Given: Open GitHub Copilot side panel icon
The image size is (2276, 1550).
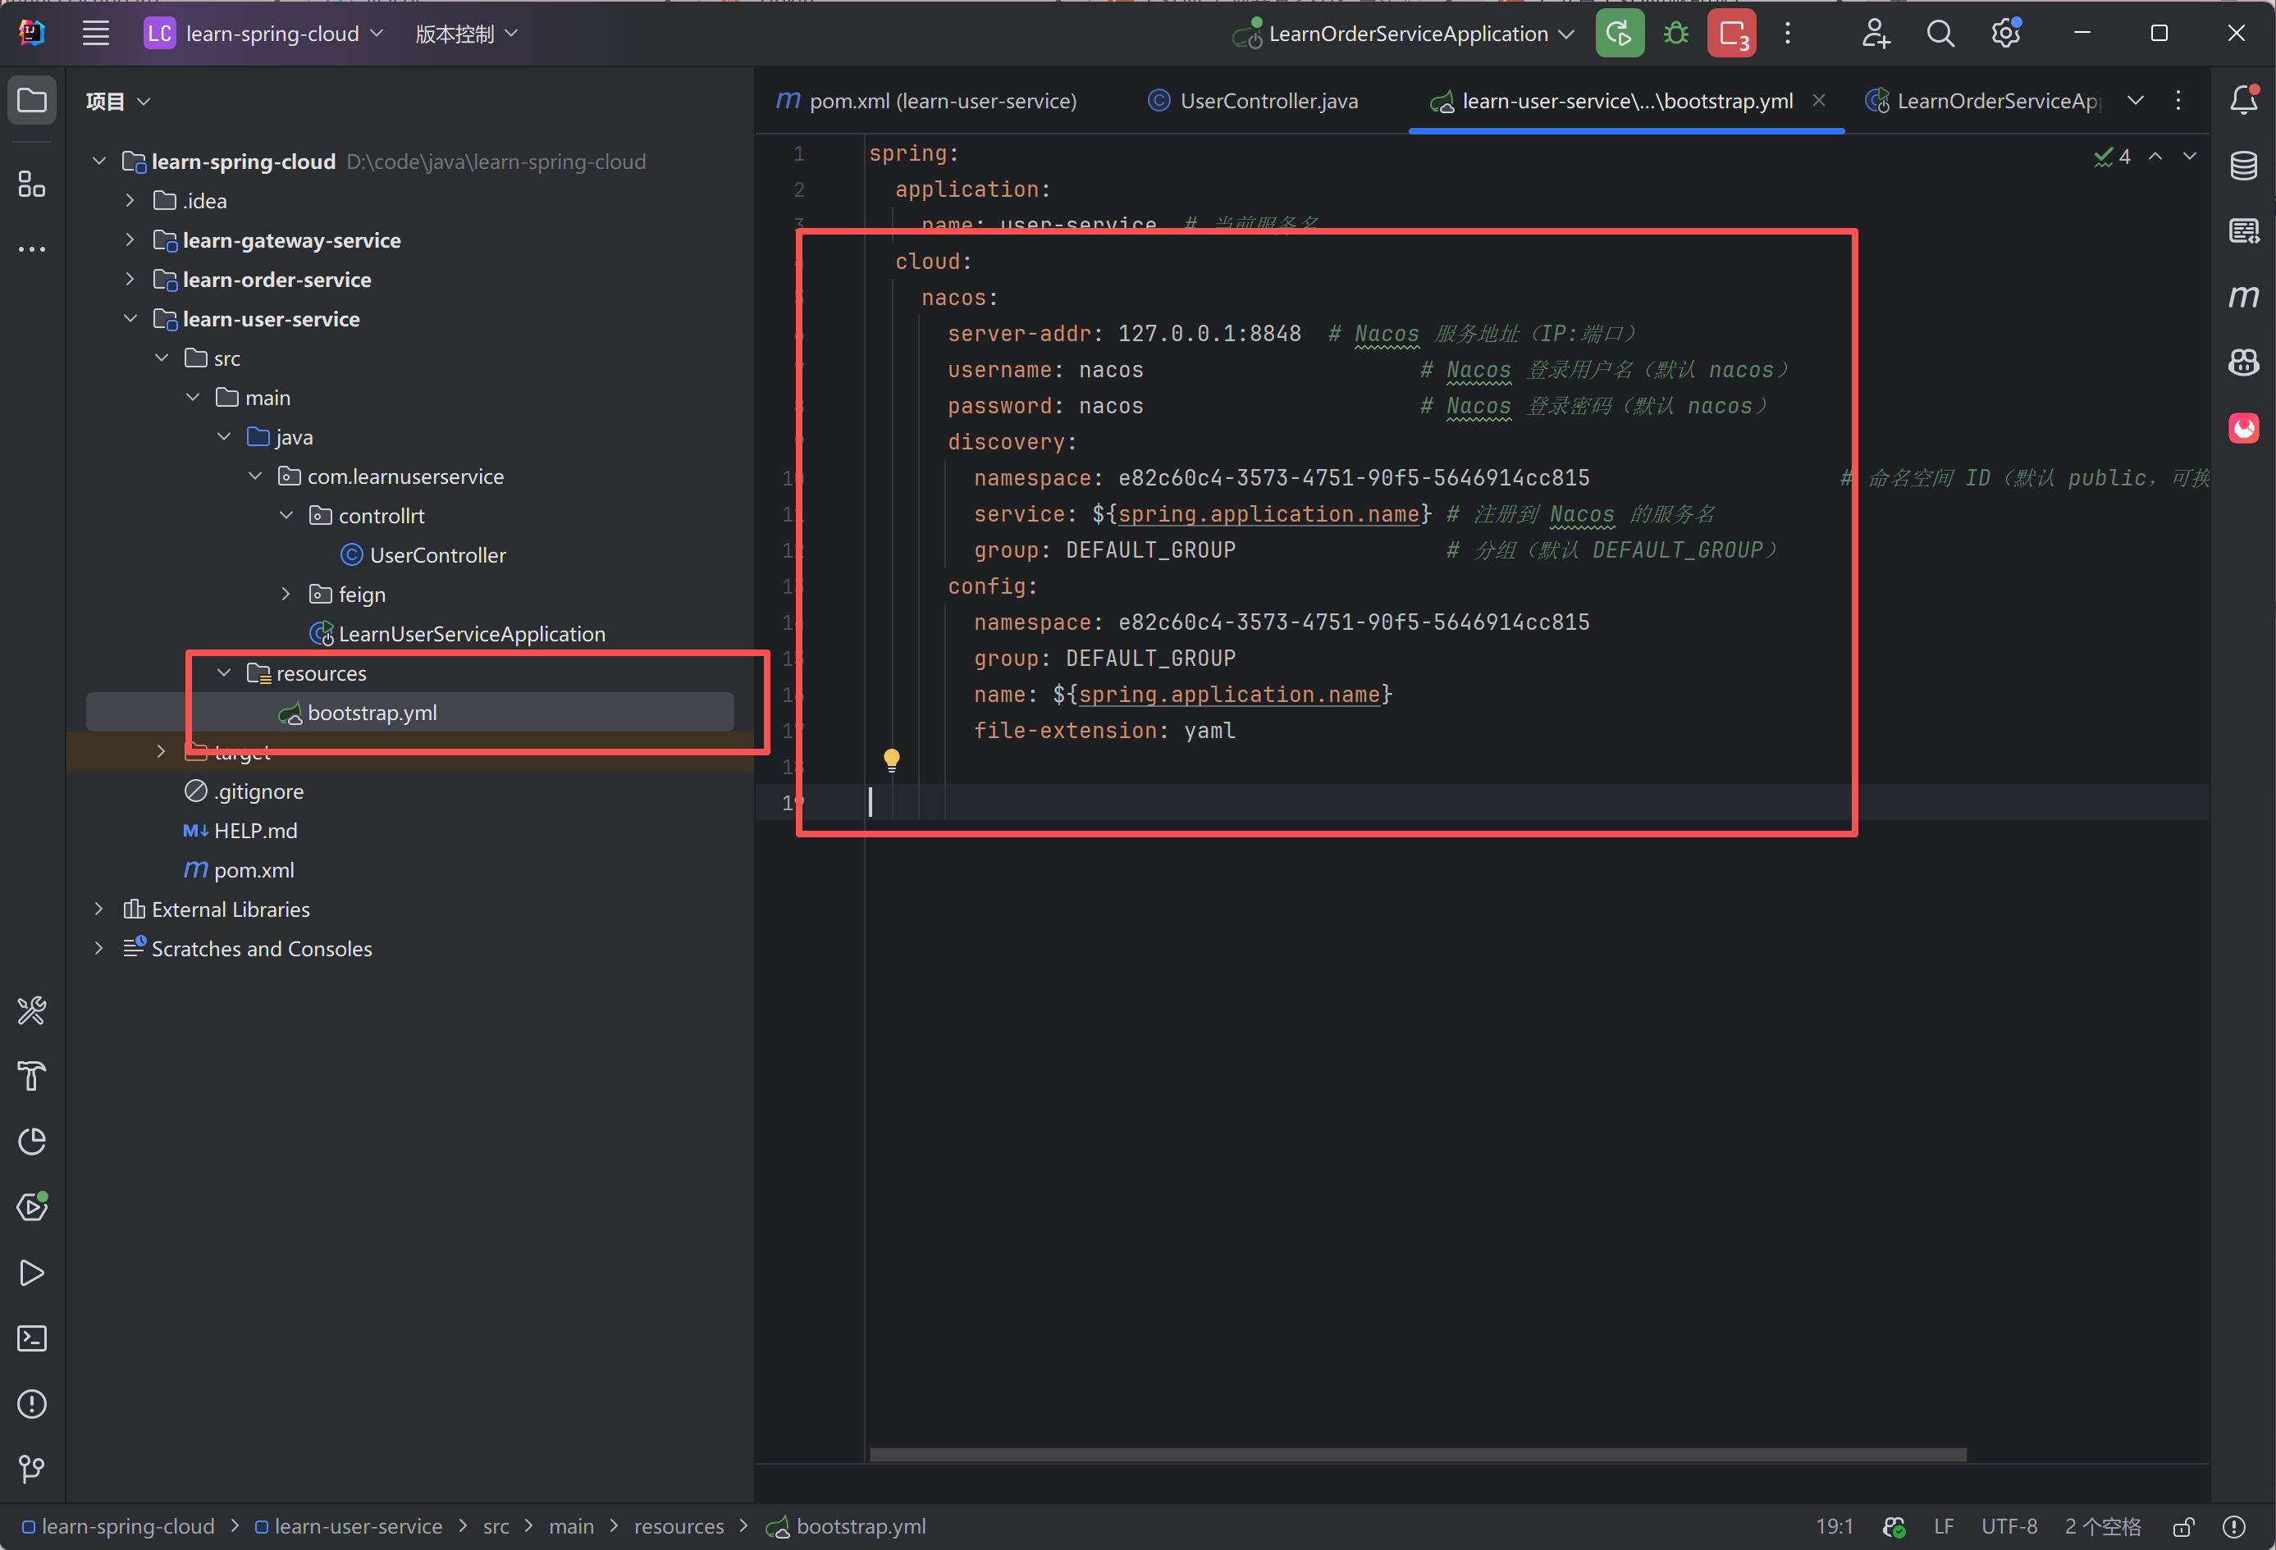Looking at the screenshot, I should coord(2244,362).
